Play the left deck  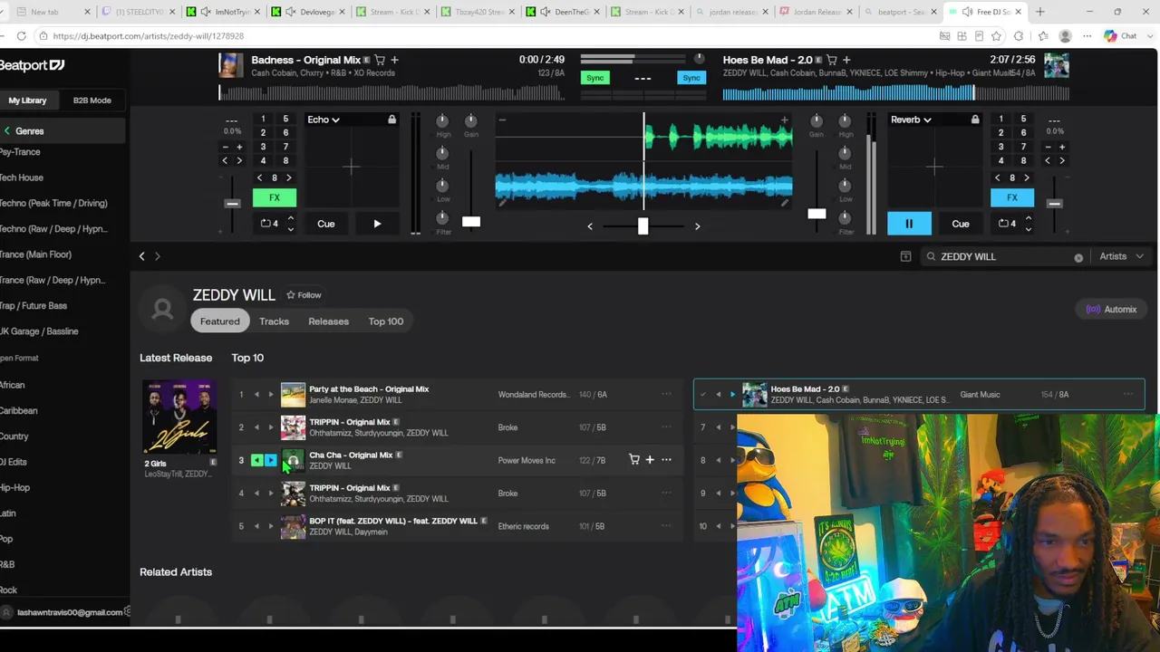(377, 224)
